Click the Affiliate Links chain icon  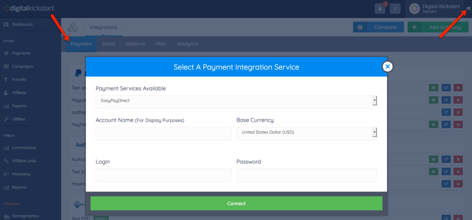6,161
